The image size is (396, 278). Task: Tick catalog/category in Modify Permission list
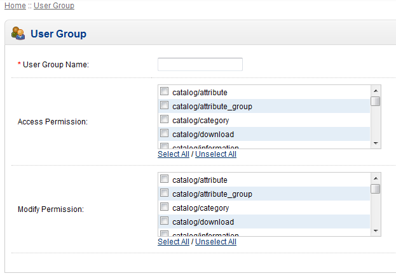[x=165, y=208]
